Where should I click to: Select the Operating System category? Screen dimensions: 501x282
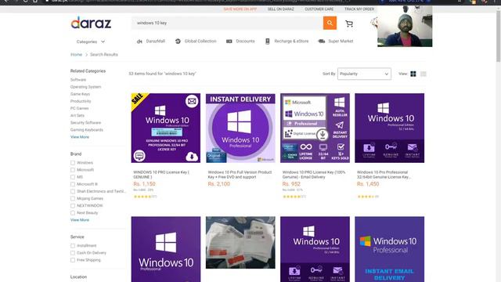[85, 87]
